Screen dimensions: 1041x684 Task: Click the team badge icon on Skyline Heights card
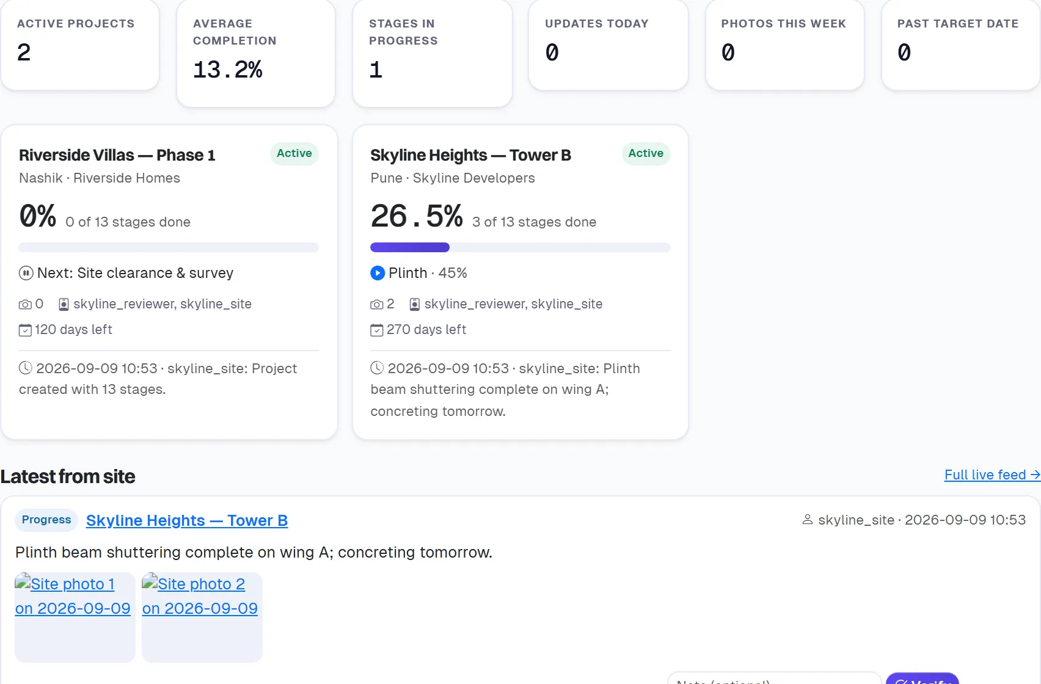[415, 304]
